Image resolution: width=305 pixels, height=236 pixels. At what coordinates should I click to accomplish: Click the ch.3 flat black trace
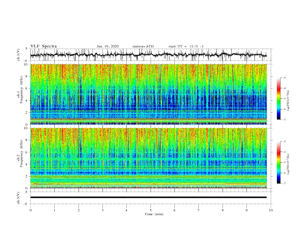coord(148,197)
